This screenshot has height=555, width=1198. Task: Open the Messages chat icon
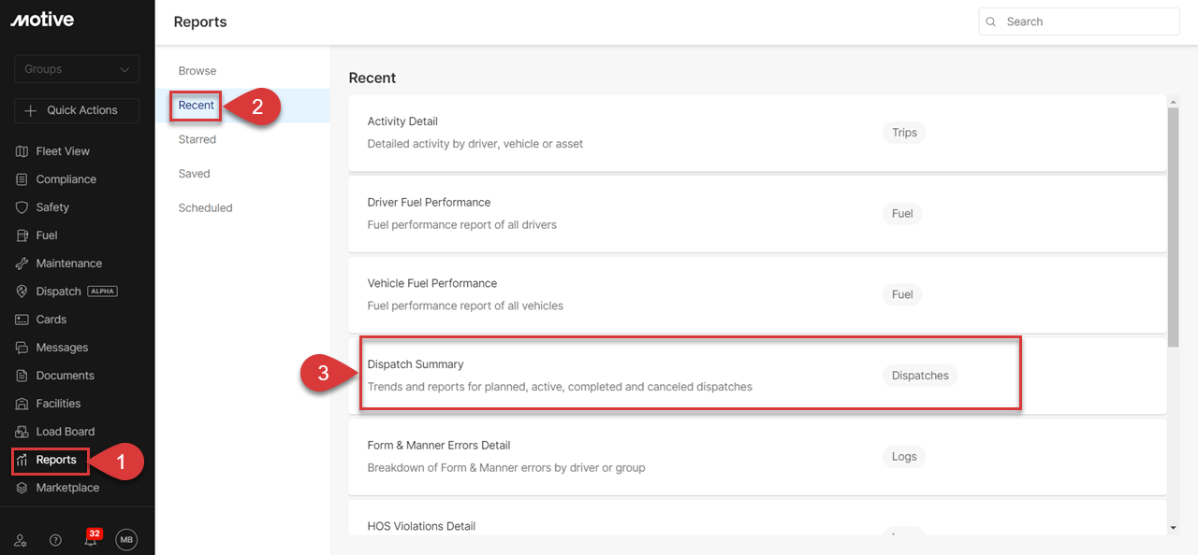(x=22, y=348)
